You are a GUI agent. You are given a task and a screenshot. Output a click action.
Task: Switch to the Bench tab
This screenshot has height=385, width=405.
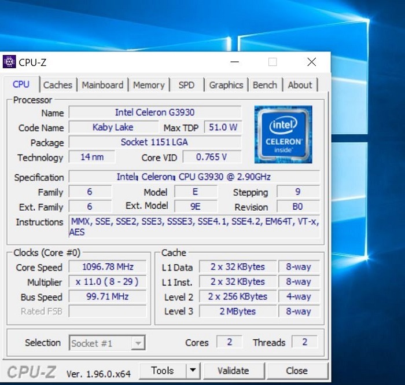click(x=265, y=85)
